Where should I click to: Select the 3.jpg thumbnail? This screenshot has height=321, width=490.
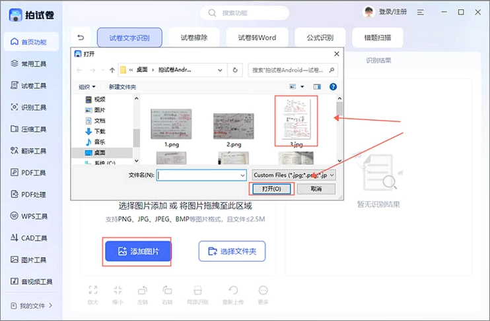point(297,119)
